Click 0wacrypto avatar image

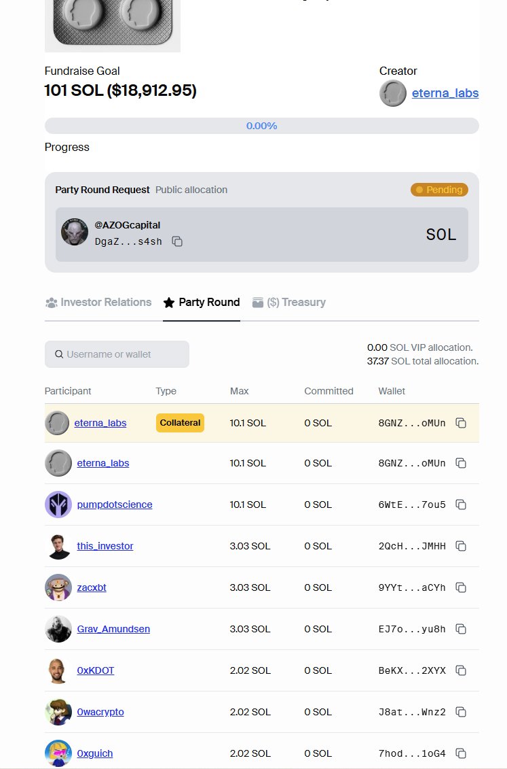click(58, 712)
